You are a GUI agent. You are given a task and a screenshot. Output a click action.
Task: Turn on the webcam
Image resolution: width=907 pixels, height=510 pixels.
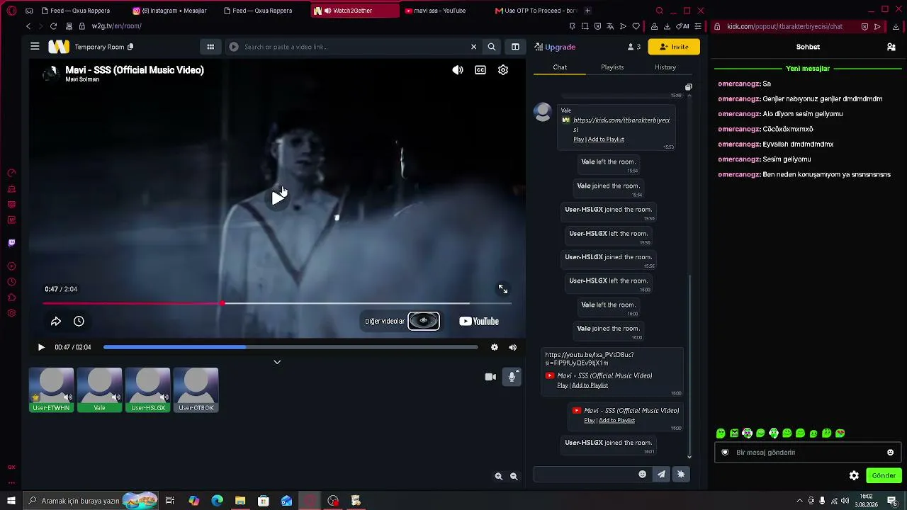pyautogui.click(x=490, y=377)
